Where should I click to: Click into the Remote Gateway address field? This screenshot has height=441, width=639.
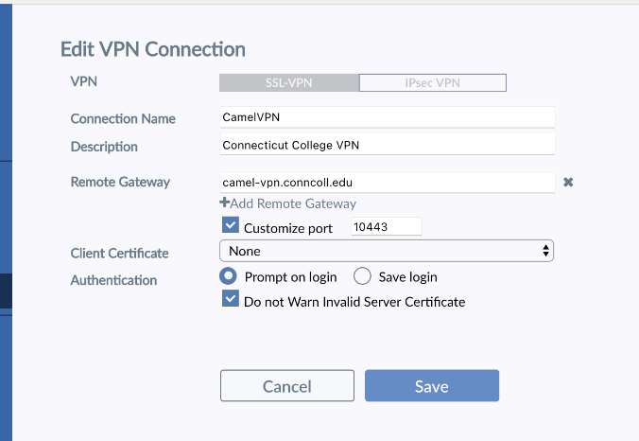pos(386,182)
